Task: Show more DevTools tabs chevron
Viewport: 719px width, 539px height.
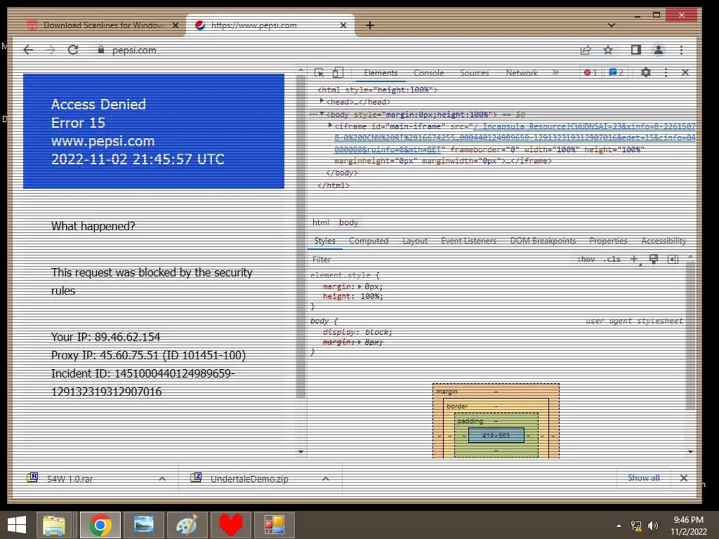Action: click(555, 72)
